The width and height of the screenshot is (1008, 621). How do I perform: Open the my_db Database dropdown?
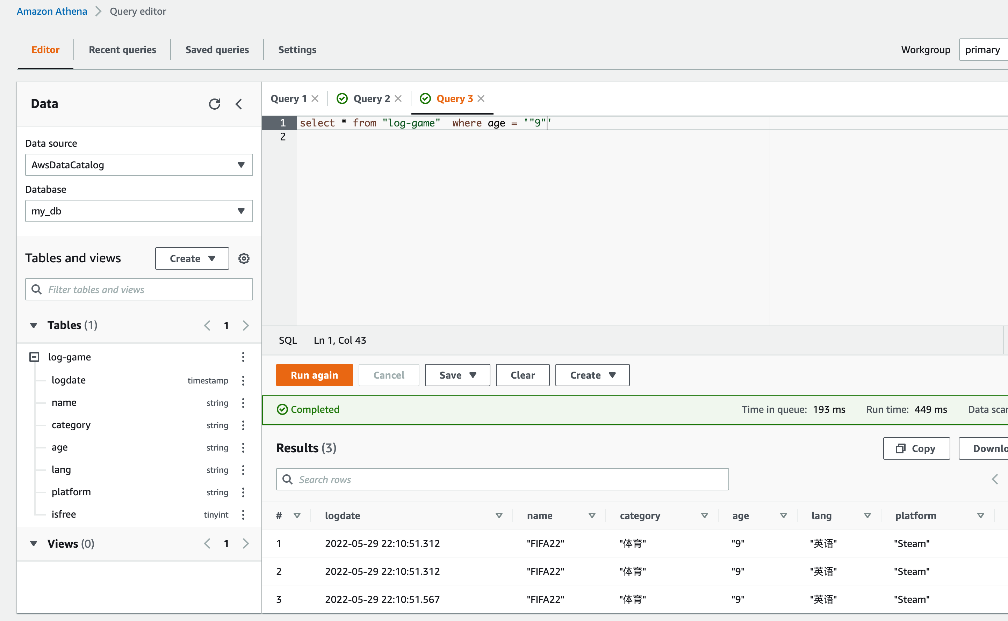point(139,211)
